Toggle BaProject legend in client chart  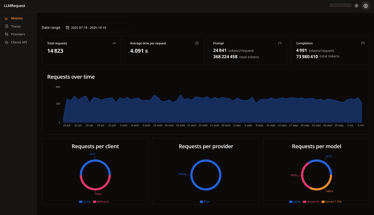pyautogui.click(x=101, y=202)
